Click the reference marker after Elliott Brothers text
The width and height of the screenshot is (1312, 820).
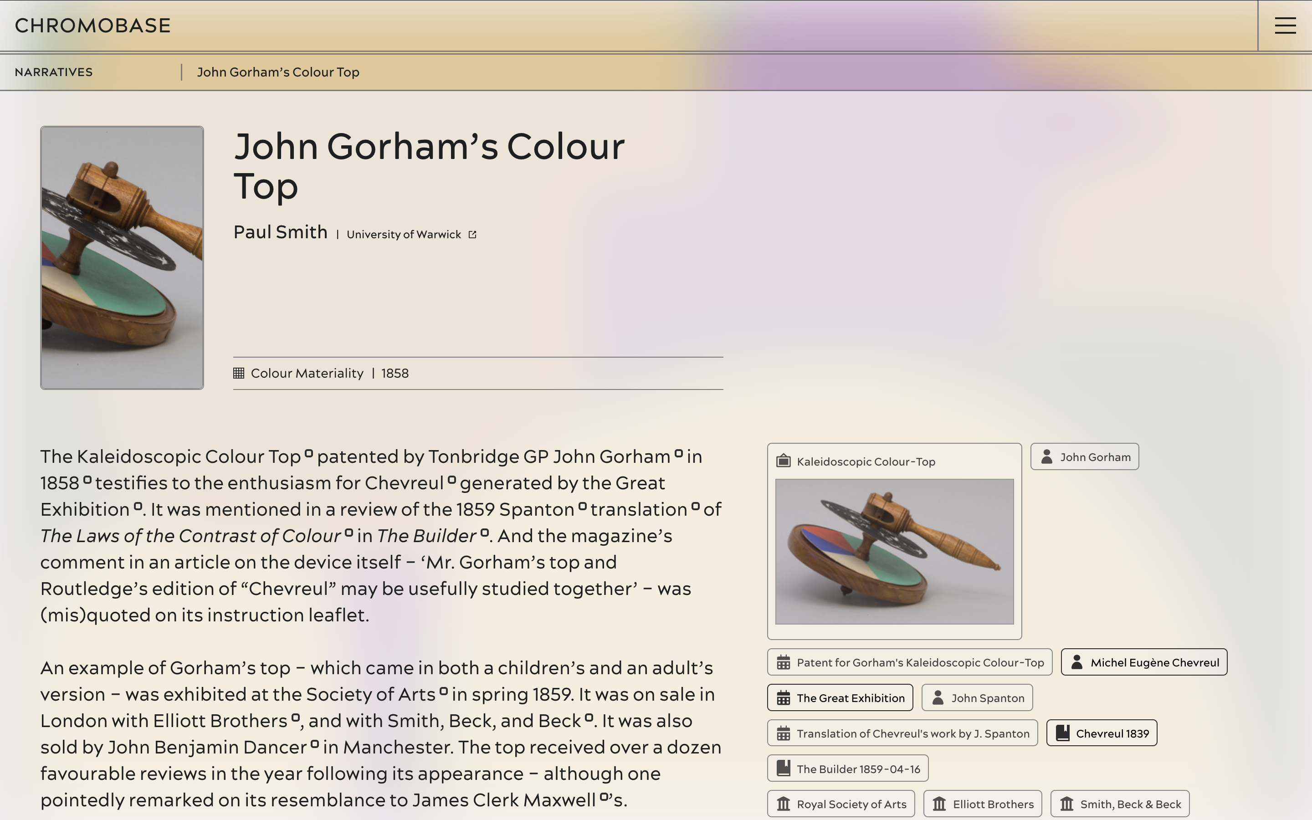[296, 717]
